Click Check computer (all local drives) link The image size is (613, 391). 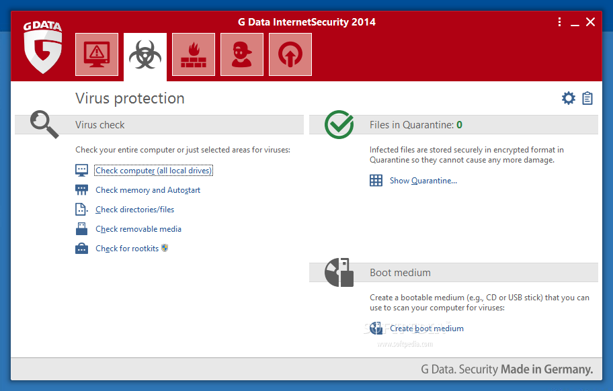pos(154,170)
